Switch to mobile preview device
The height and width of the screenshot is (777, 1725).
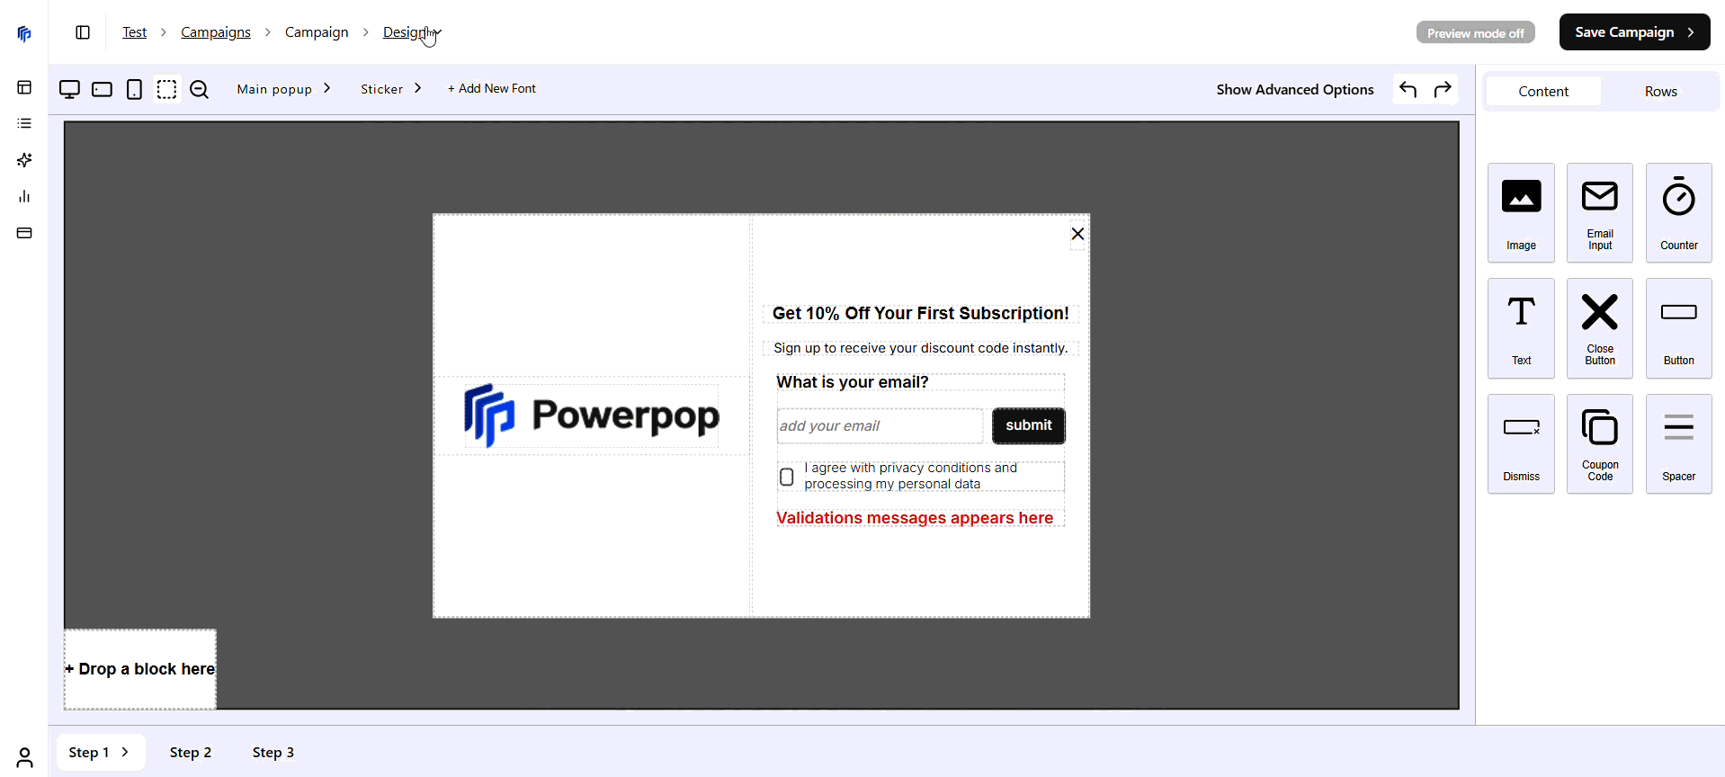(134, 89)
